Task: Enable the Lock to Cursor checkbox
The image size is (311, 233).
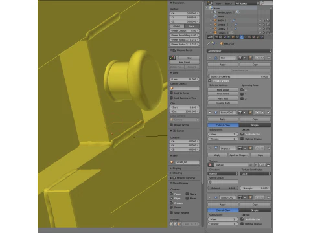Action: [172, 93]
